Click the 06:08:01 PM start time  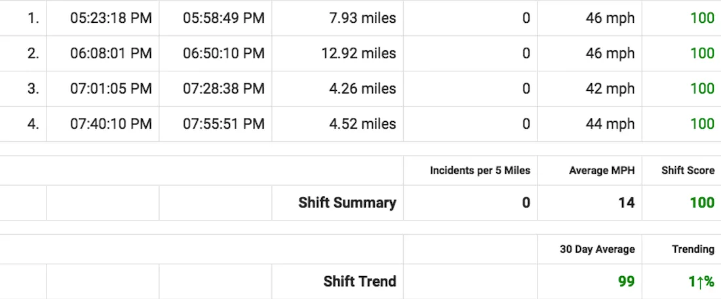(111, 54)
